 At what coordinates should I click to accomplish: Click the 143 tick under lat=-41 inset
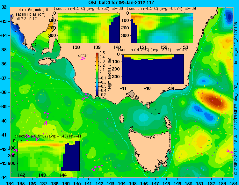42,175
